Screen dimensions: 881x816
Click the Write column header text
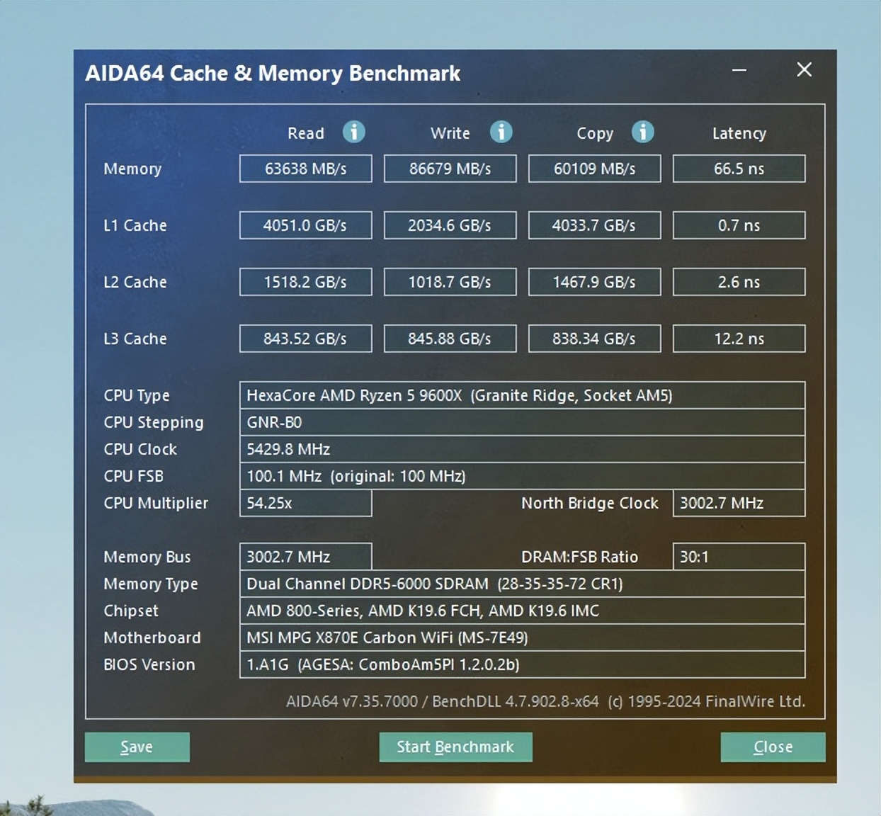click(x=450, y=133)
